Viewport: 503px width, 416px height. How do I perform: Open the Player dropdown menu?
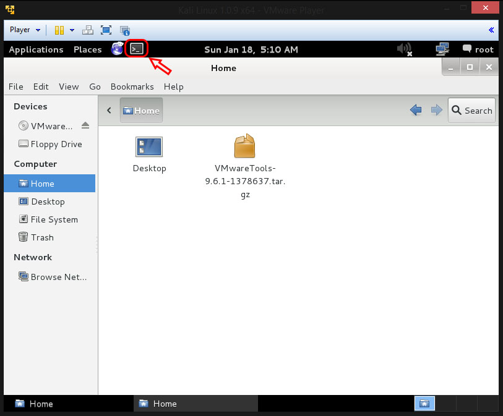pyautogui.click(x=25, y=30)
